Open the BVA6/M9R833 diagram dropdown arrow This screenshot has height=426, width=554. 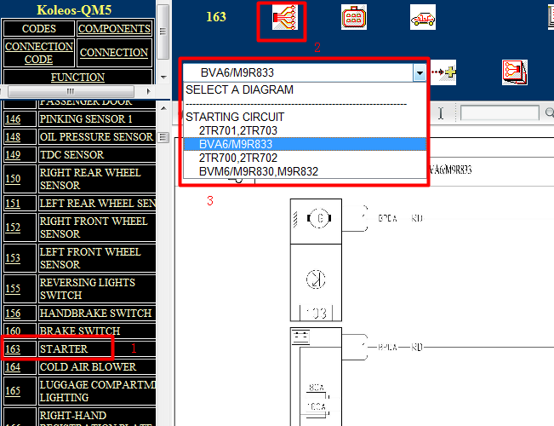pos(420,73)
